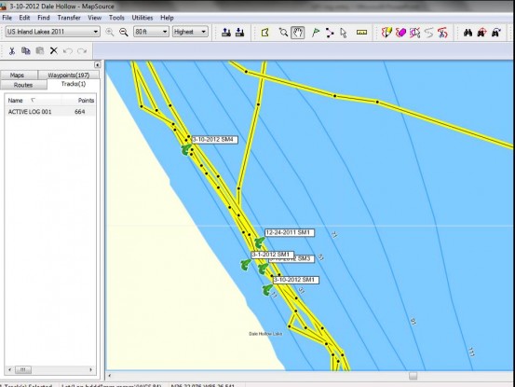
Task: Click the Cut scissors icon
Action: [12, 51]
